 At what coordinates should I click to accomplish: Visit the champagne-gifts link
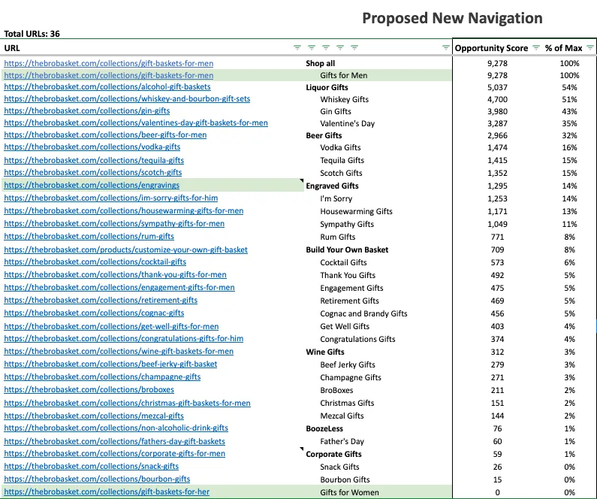pos(102,377)
